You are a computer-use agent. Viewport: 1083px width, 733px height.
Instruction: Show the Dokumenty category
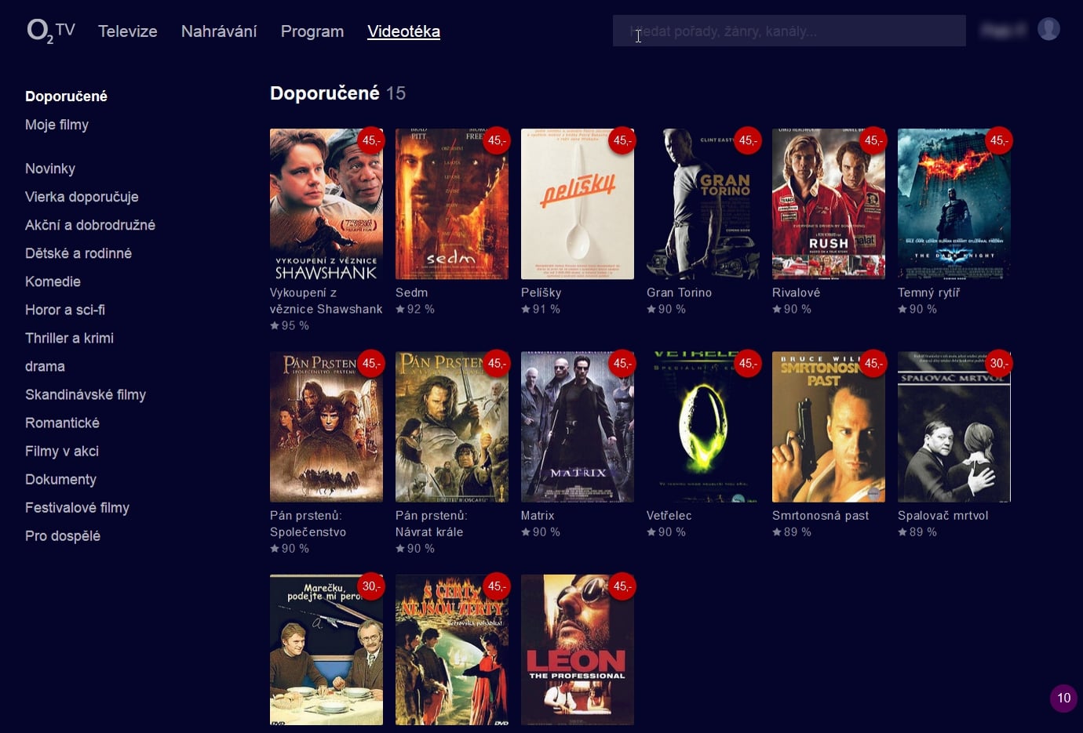click(x=60, y=479)
